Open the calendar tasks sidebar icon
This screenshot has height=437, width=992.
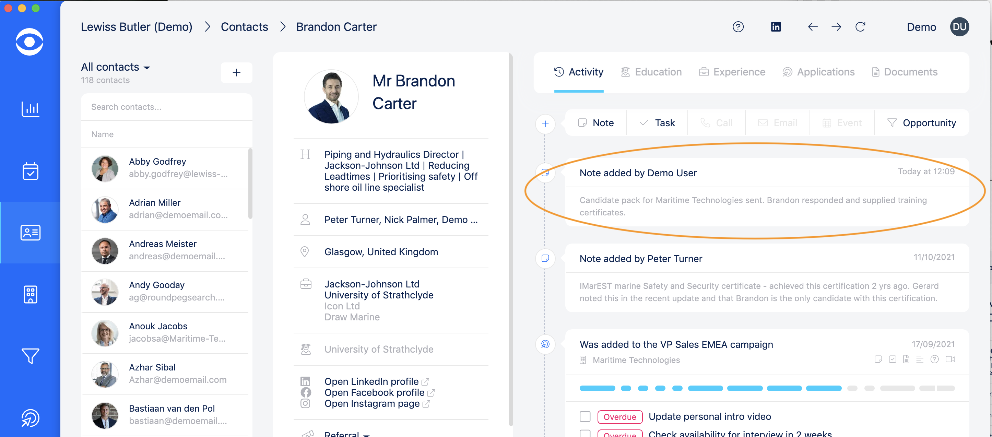point(30,171)
